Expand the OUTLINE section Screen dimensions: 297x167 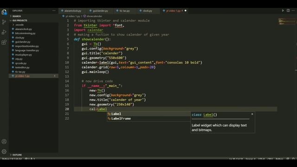tap(17, 154)
